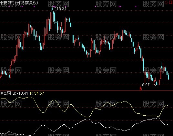
Task: Click the 15.34 high price label
Action: [x=61, y=9]
